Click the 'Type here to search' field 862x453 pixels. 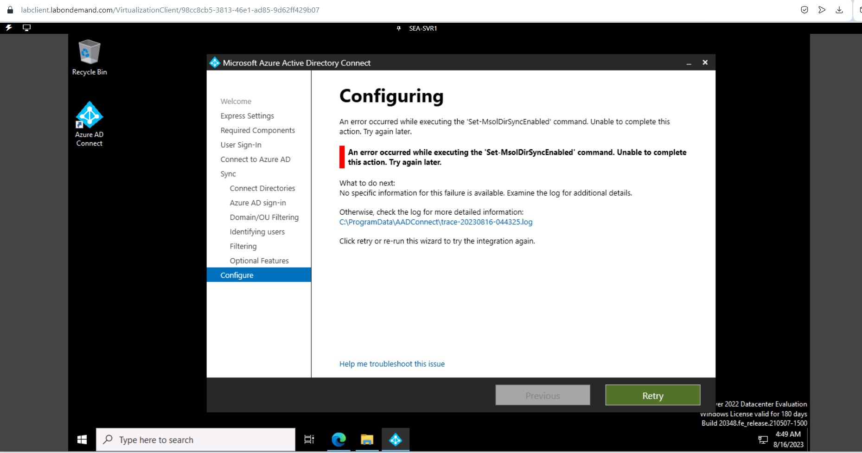coord(195,439)
